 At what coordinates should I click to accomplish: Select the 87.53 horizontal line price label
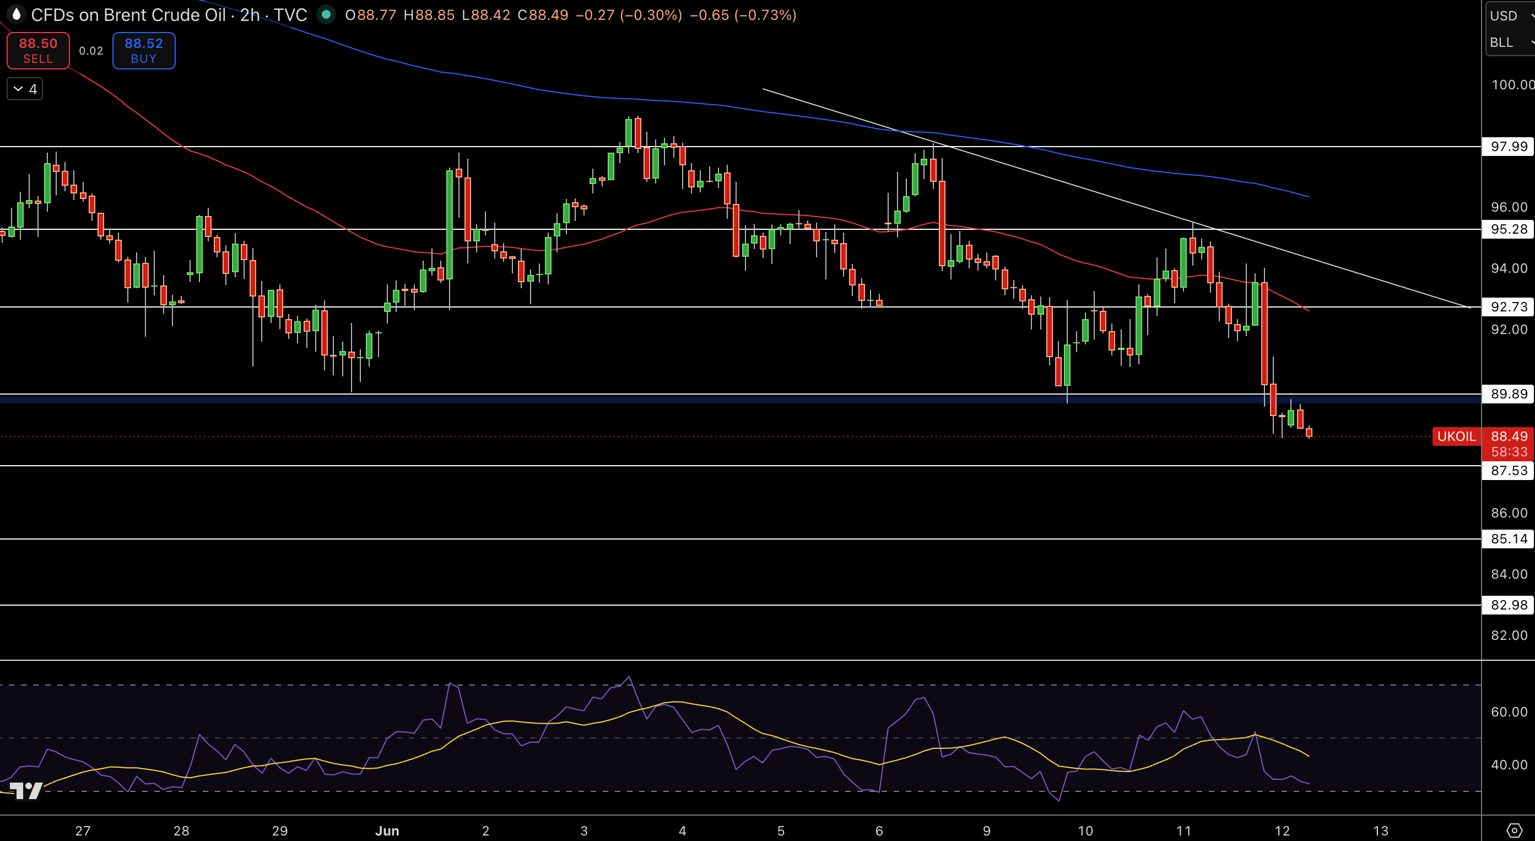(x=1508, y=470)
